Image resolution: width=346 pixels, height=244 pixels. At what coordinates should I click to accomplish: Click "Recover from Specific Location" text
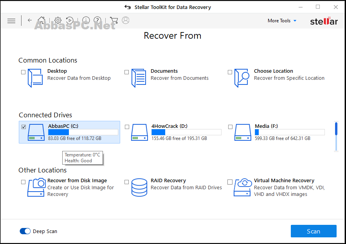[x=289, y=78]
